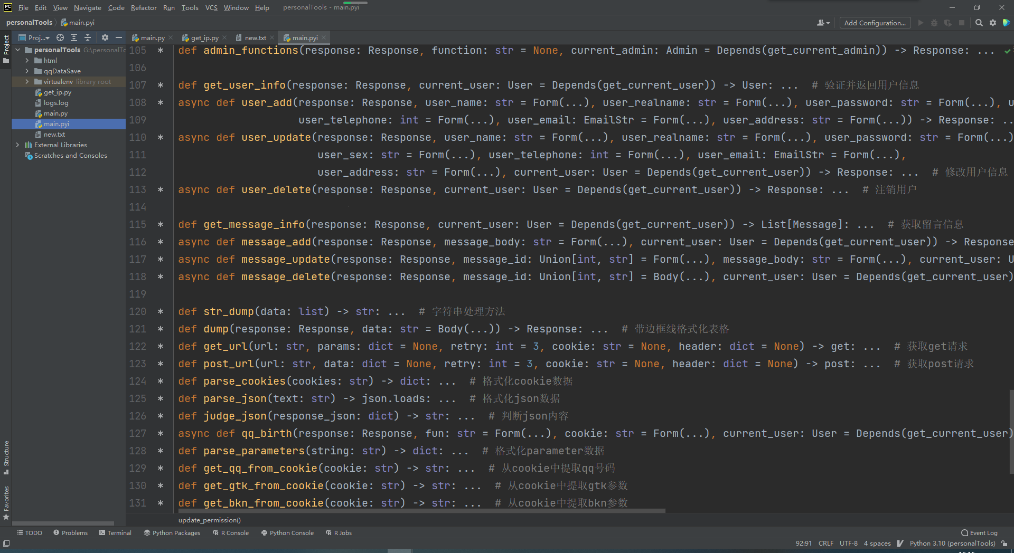
Task: Select main.py in project tree
Action: (x=55, y=113)
